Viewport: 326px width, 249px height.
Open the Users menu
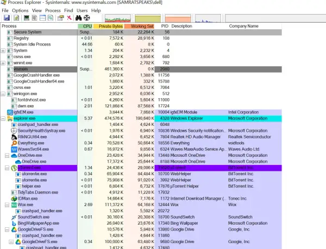[x=82, y=10]
